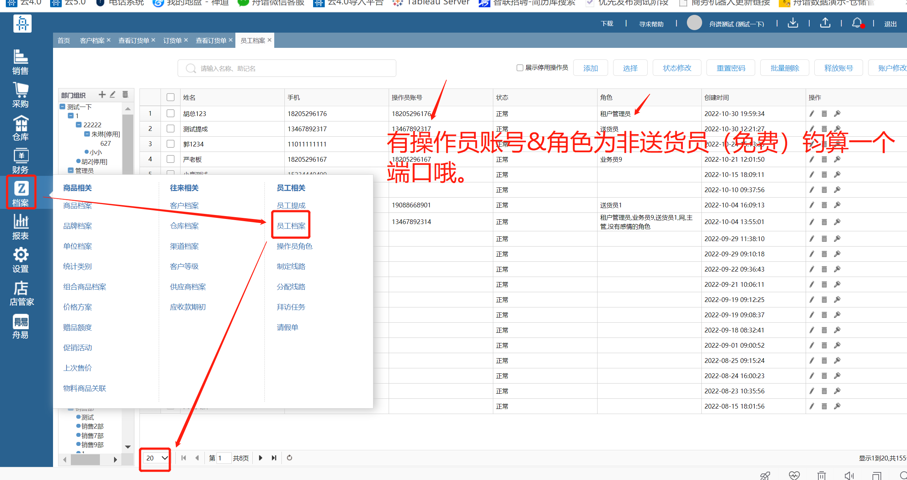Click the user avatar circle

tap(694, 23)
